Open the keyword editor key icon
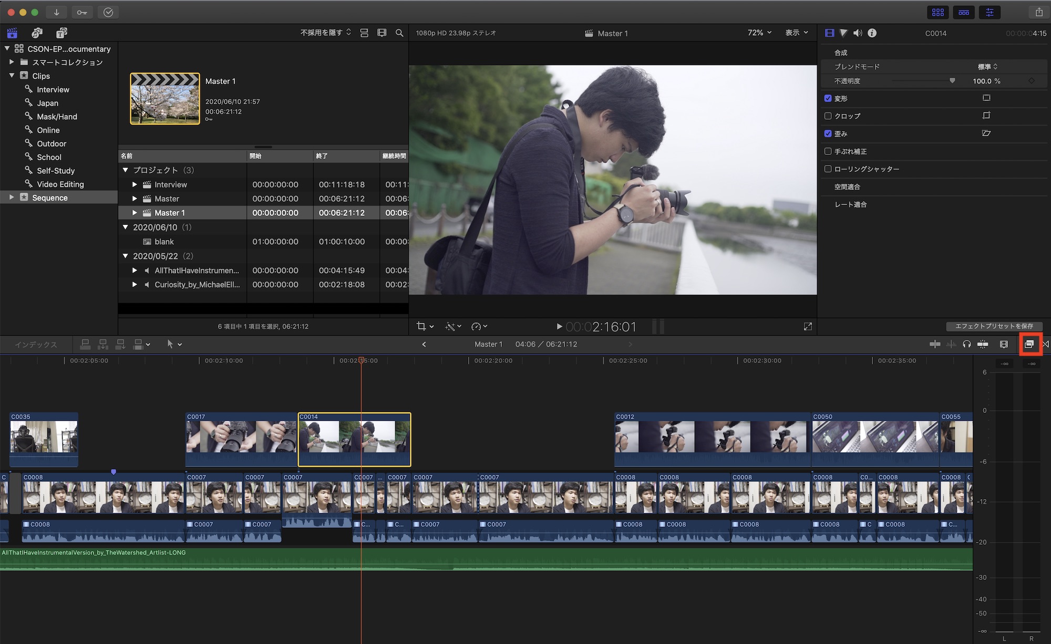 82,12
